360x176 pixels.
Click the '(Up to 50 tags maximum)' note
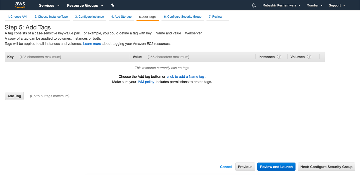click(50, 96)
